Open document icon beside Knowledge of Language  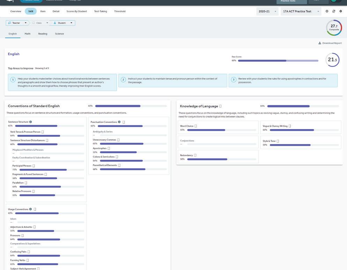[x=220, y=106]
